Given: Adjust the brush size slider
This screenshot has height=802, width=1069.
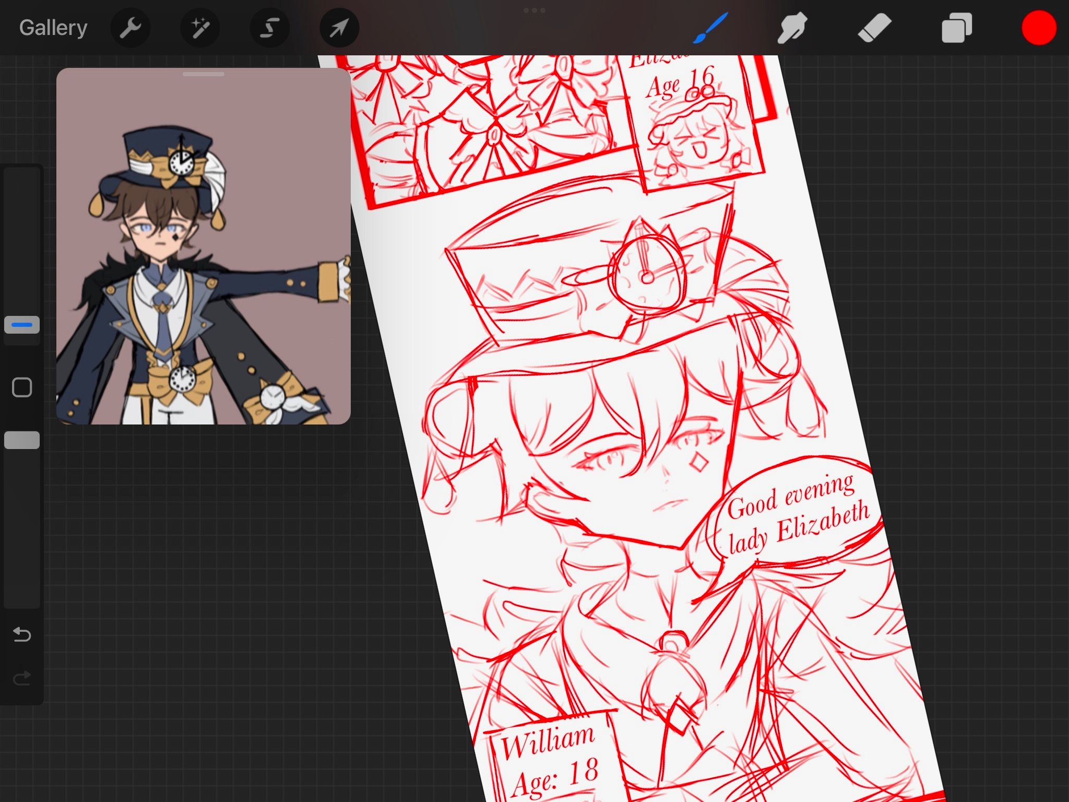Looking at the screenshot, I should 22,251.
